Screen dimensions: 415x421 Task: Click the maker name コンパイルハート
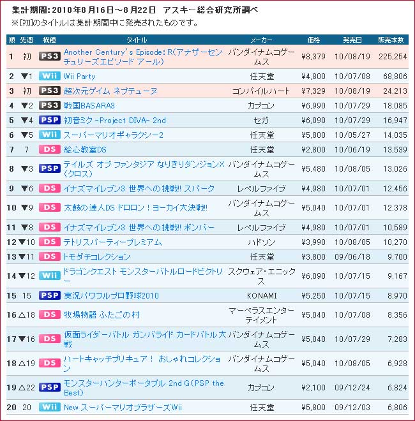(261, 91)
